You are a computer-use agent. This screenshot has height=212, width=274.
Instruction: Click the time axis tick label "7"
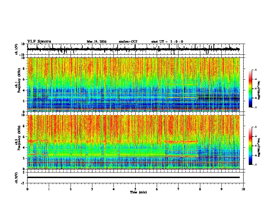(179, 189)
